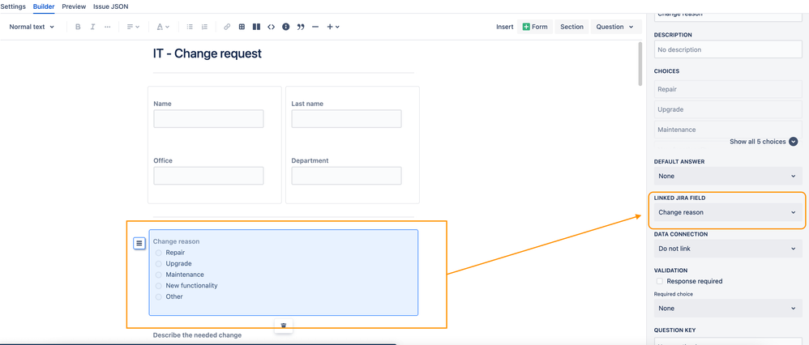Open Issue JSON tab
This screenshot has height=345, width=809.
(x=110, y=6)
